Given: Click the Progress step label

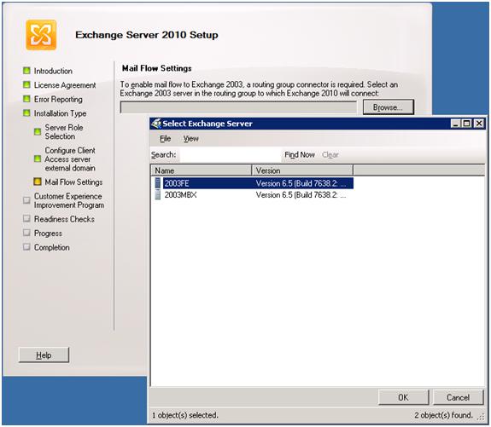Looking at the screenshot, I should (x=48, y=234).
